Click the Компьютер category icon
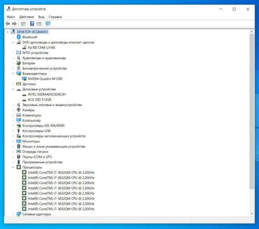The height and width of the screenshot is (229, 259). point(19,120)
